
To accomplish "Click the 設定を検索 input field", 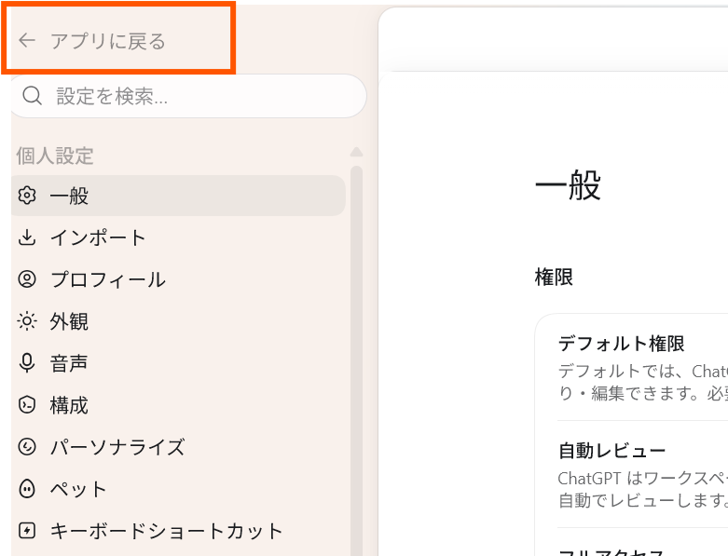I will tap(188, 96).
